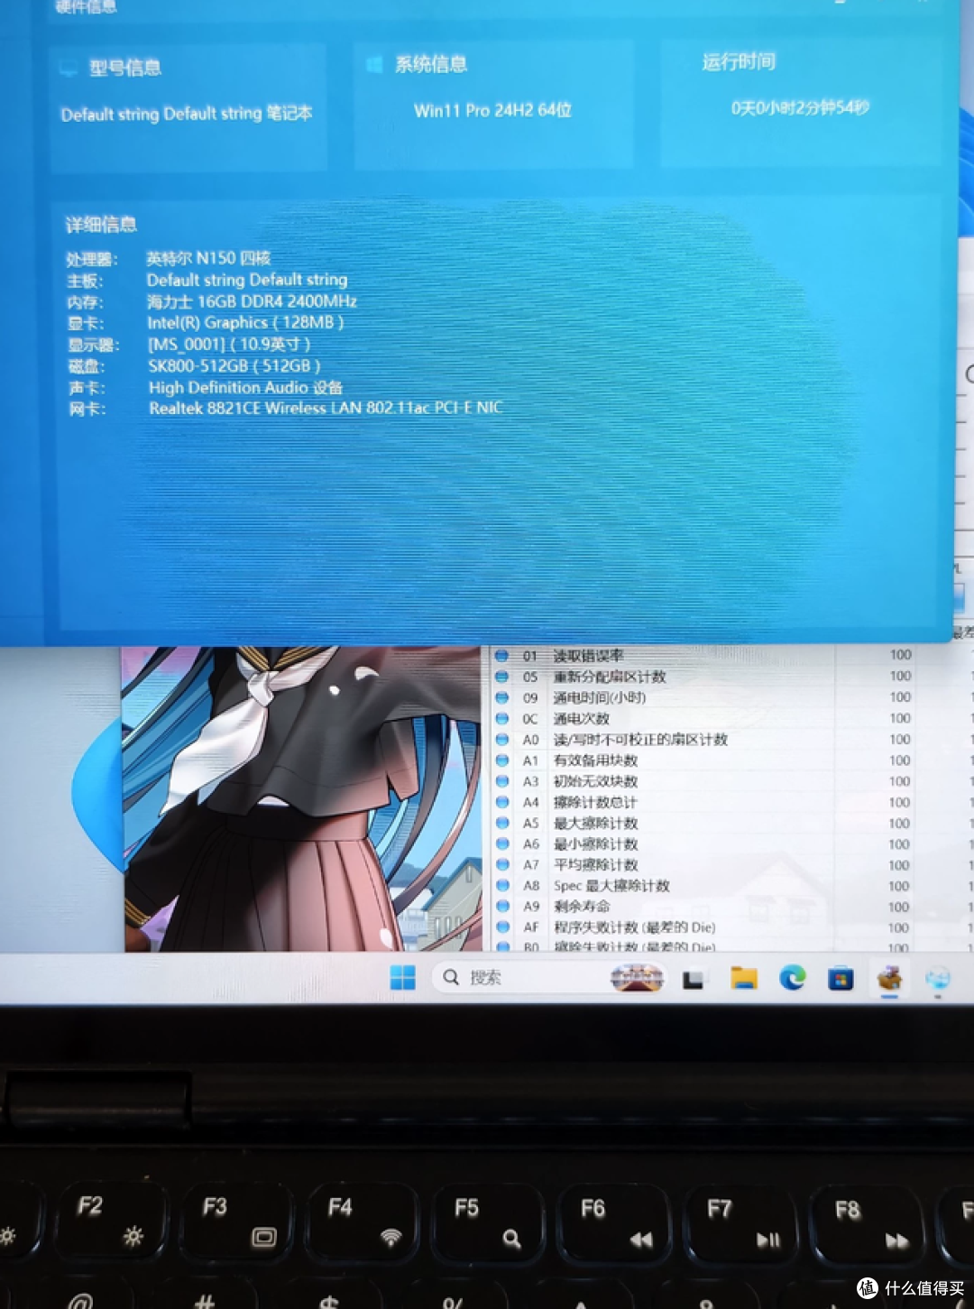Click the 型号信息 panel heading
Image resolution: width=974 pixels, height=1309 pixels.
[x=124, y=68]
